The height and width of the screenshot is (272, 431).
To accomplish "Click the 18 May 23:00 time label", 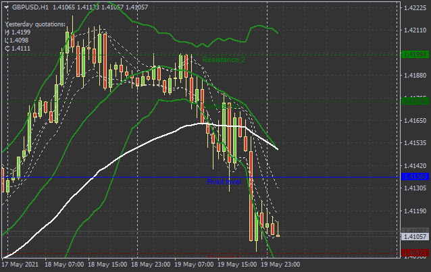I will pyautogui.click(x=151, y=265).
